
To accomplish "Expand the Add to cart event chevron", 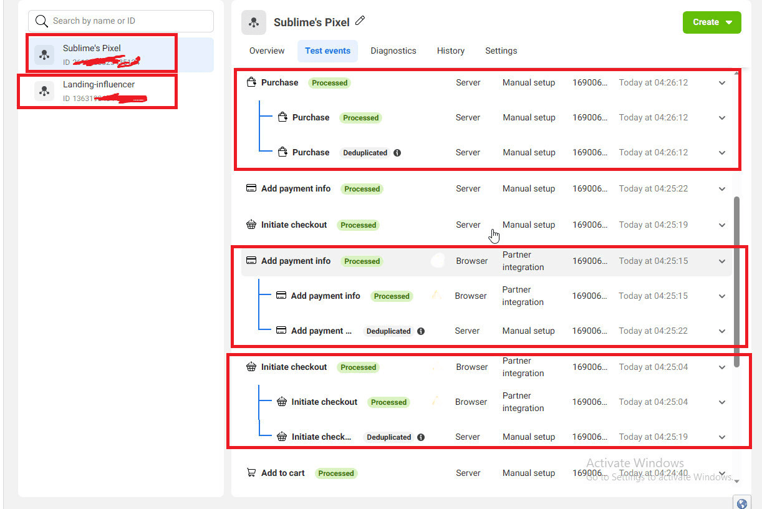I will 722,473.
